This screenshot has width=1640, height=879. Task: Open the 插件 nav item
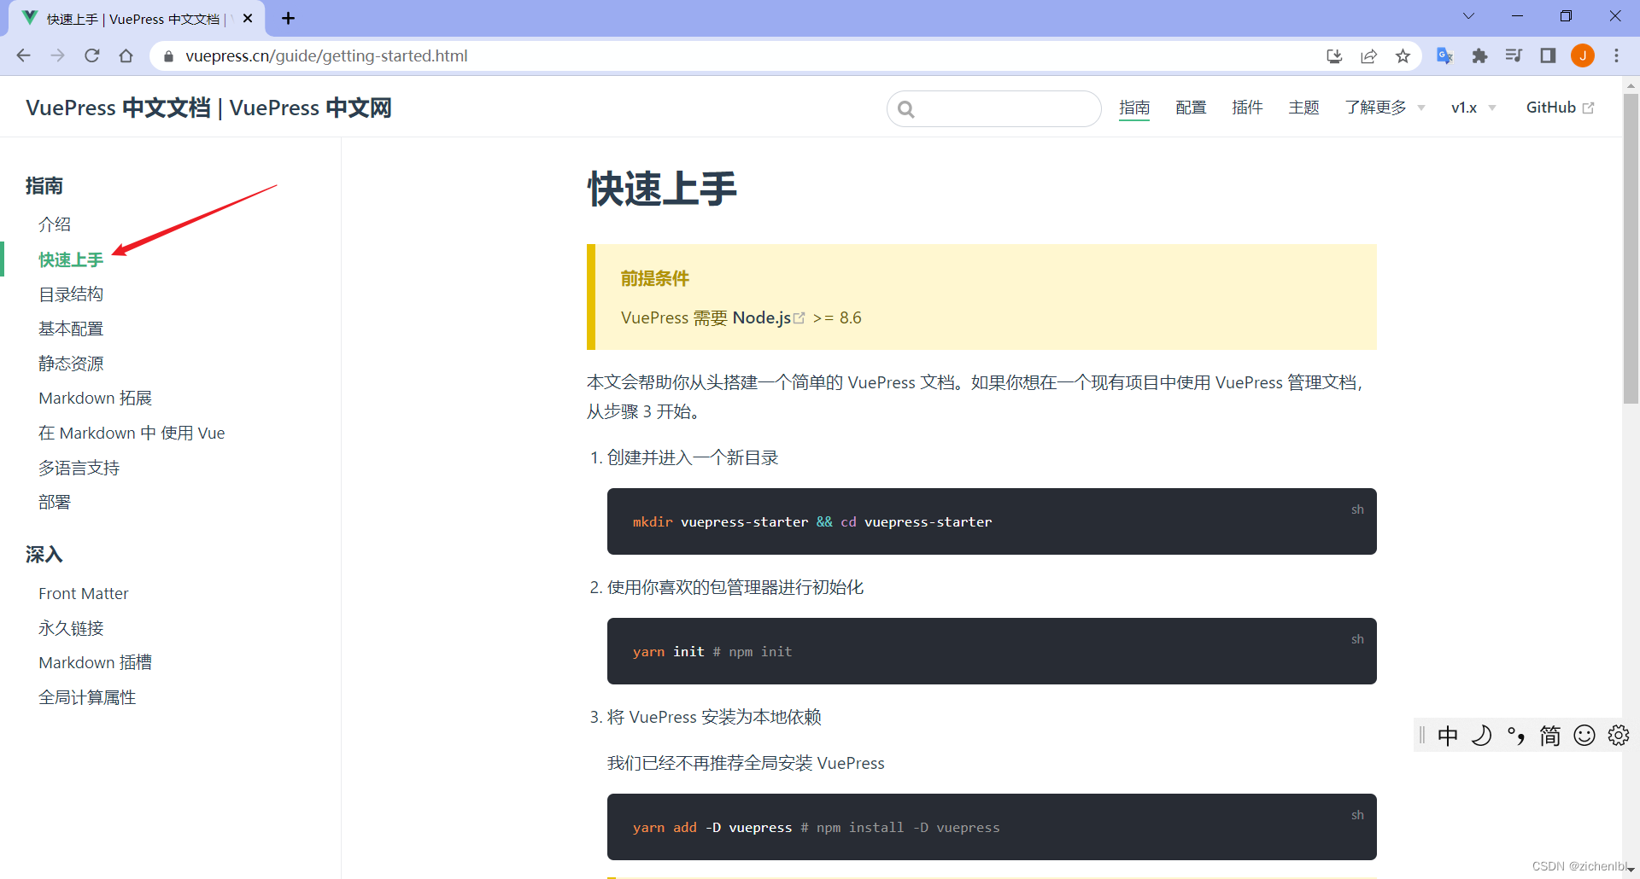click(1247, 108)
